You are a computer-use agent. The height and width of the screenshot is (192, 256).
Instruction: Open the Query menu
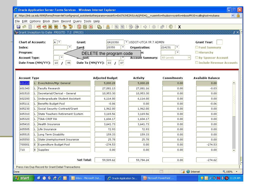77,21
